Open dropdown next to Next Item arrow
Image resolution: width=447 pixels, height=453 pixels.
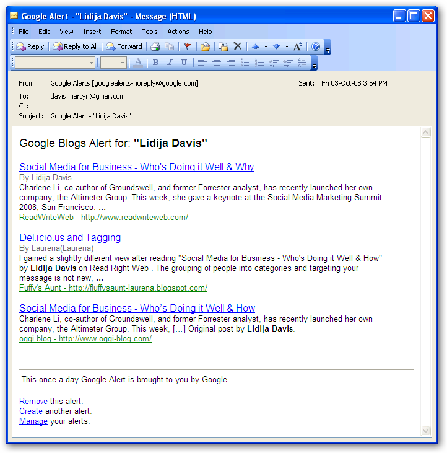coord(287,46)
